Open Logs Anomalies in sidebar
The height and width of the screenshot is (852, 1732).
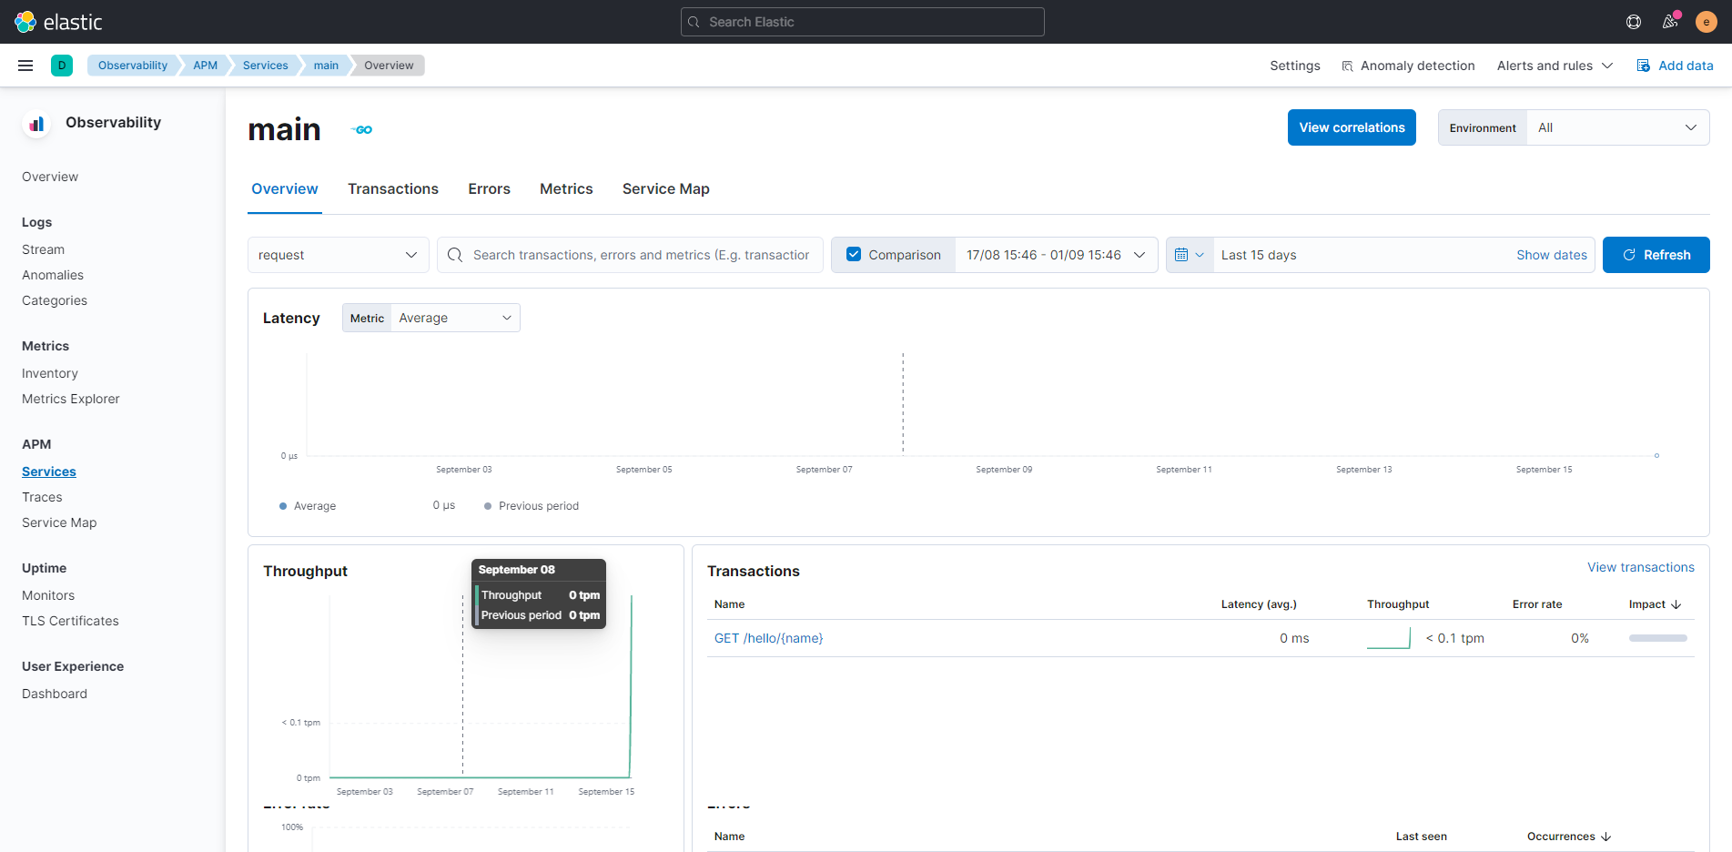53,275
